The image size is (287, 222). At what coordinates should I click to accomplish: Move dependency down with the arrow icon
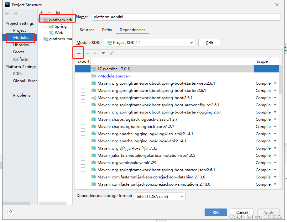coord(103,53)
